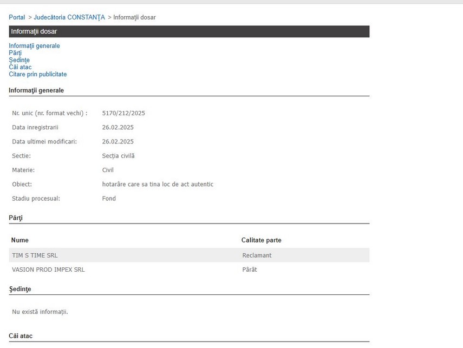Screen dimensions: 463x348
Task: Go to Ședințe using the navigation link
Action: pyautogui.click(x=19, y=60)
